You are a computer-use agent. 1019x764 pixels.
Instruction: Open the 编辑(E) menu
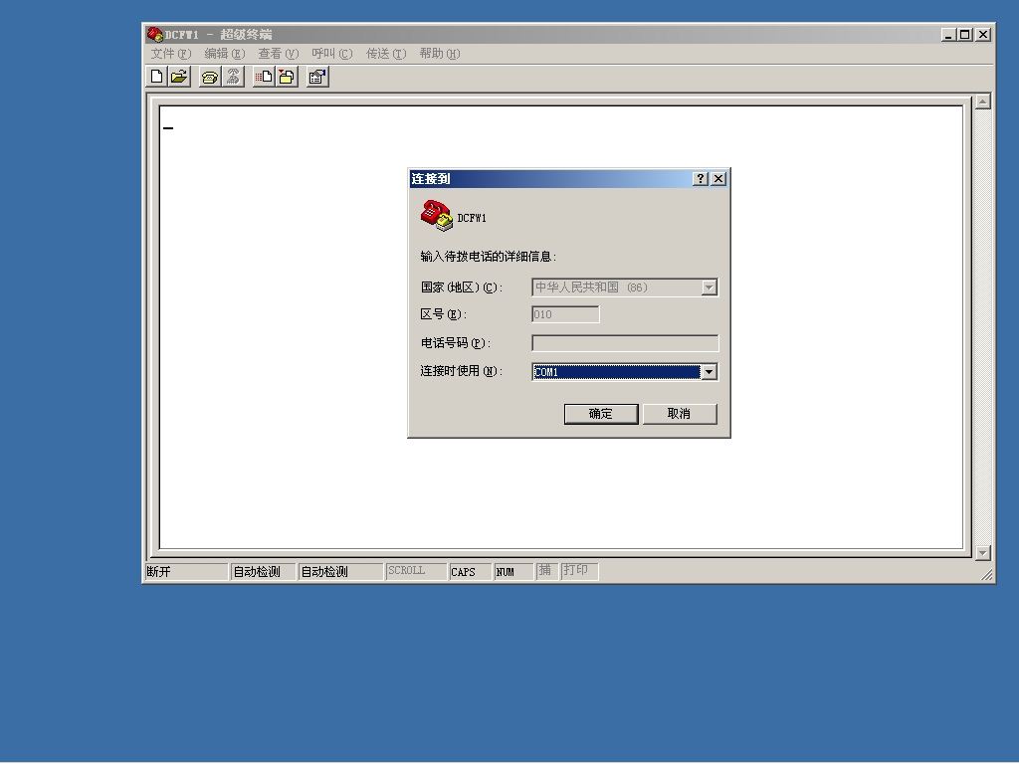point(224,54)
